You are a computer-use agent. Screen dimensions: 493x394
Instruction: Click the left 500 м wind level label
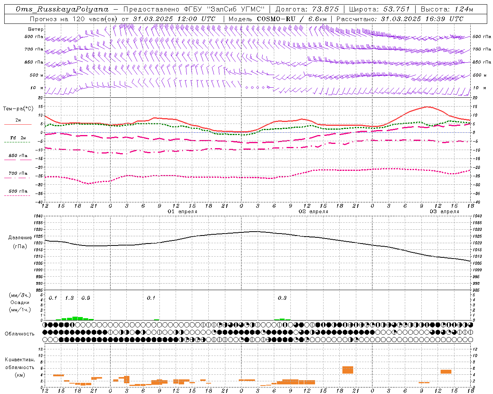pyautogui.click(x=37, y=75)
